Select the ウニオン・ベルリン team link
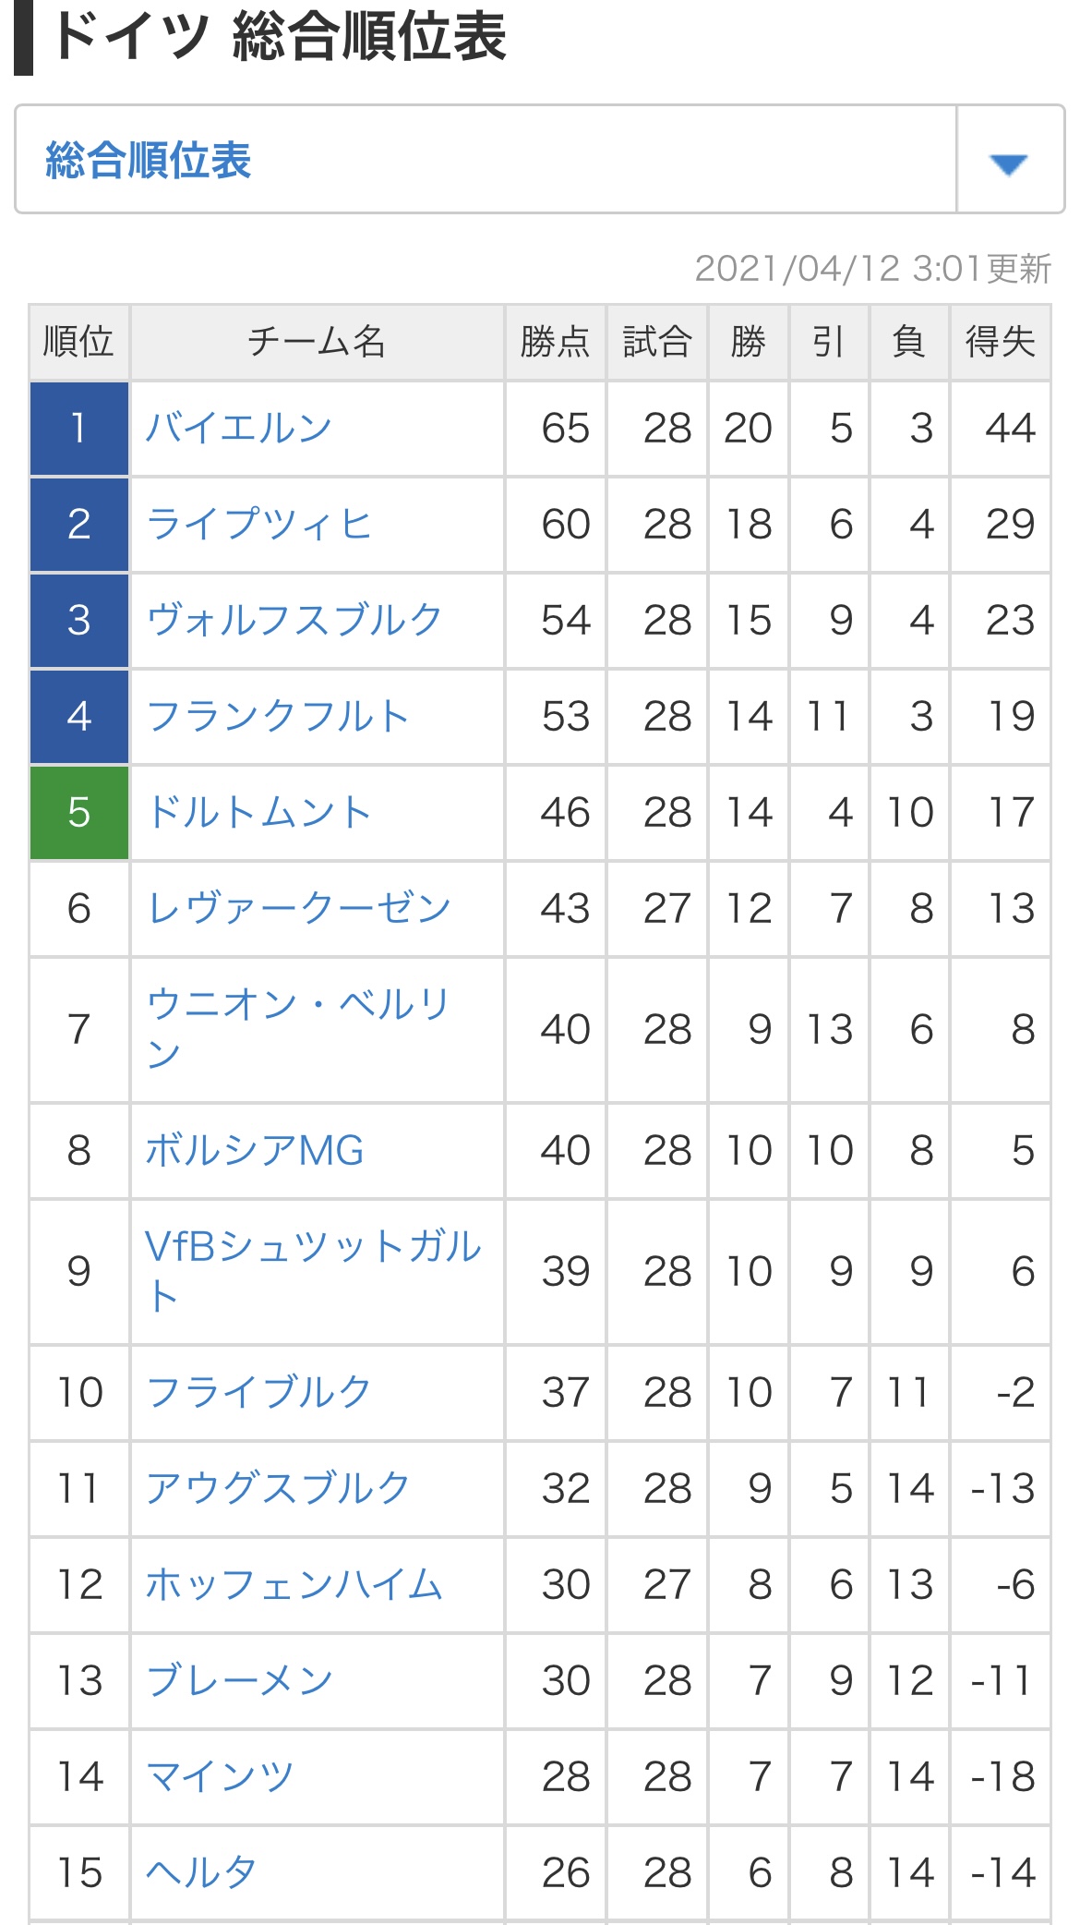Screen dimensions: 1080x1925 pyautogui.click(x=298, y=1028)
